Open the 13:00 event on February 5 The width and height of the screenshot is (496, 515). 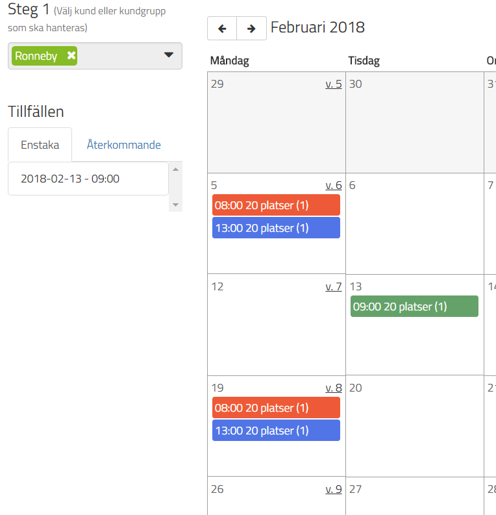click(x=276, y=228)
